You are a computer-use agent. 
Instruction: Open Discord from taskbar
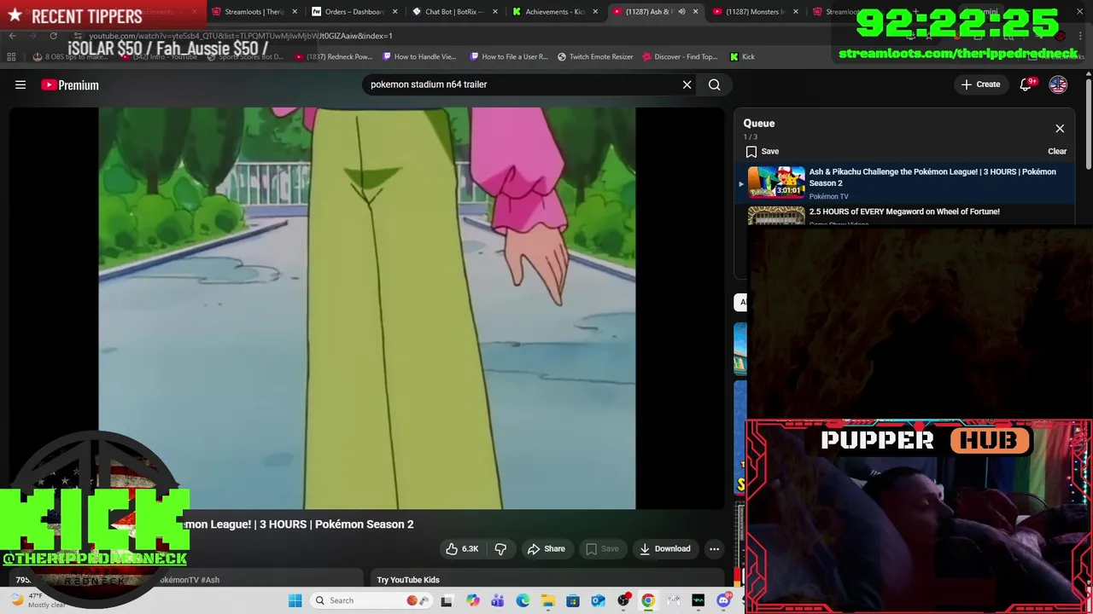pos(723,600)
